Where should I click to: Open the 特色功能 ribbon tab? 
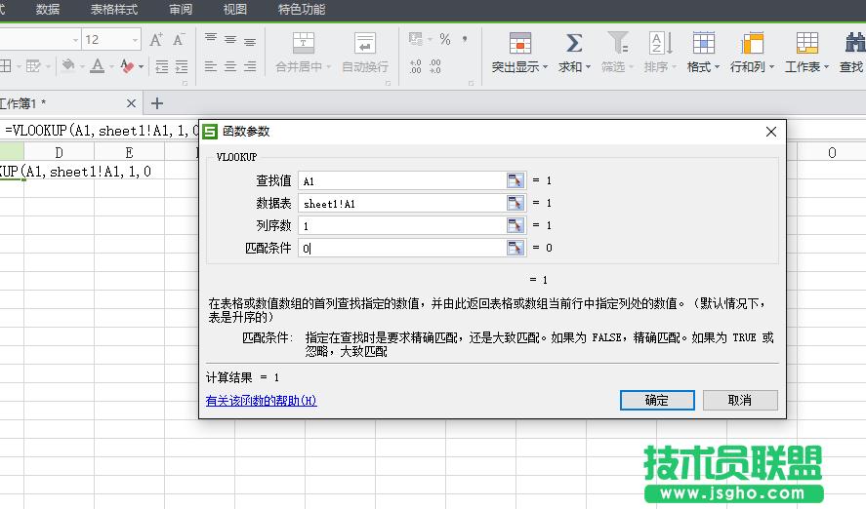click(x=302, y=10)
